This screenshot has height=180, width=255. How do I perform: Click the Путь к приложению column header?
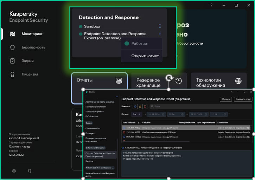206,123
